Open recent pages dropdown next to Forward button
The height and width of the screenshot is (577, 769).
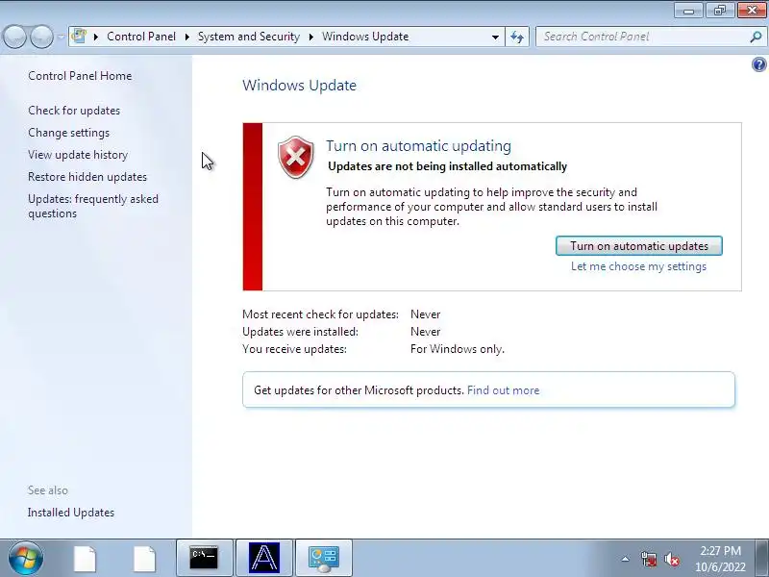61,37
